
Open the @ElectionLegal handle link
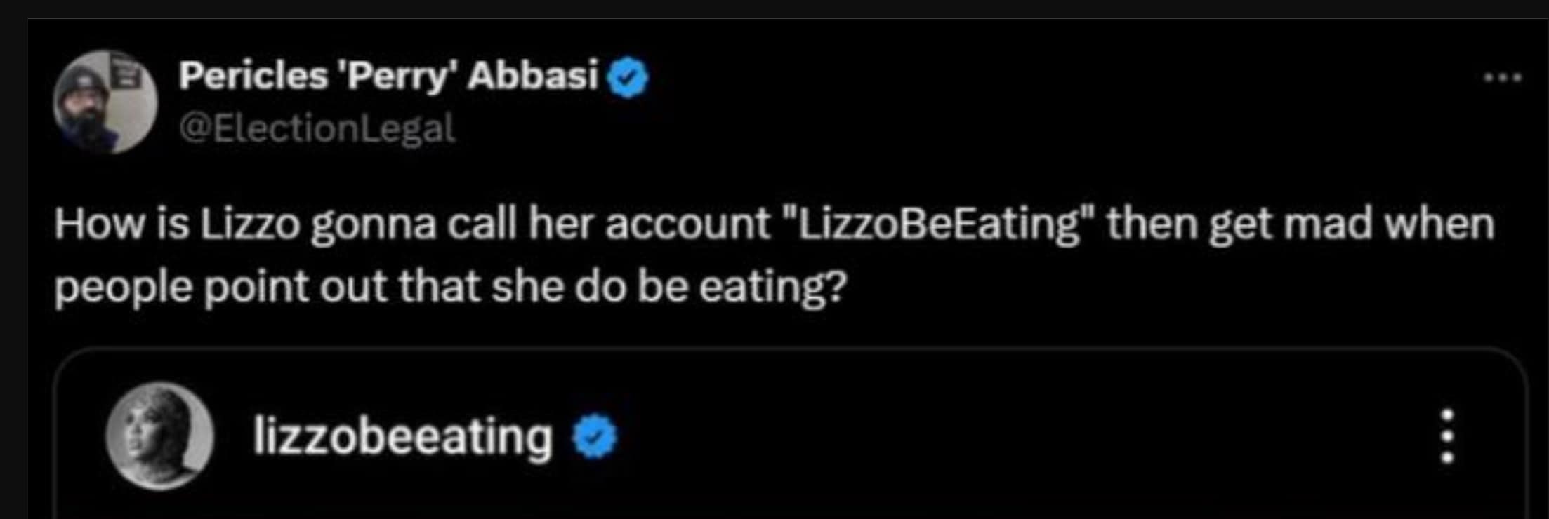click(317, 129)
